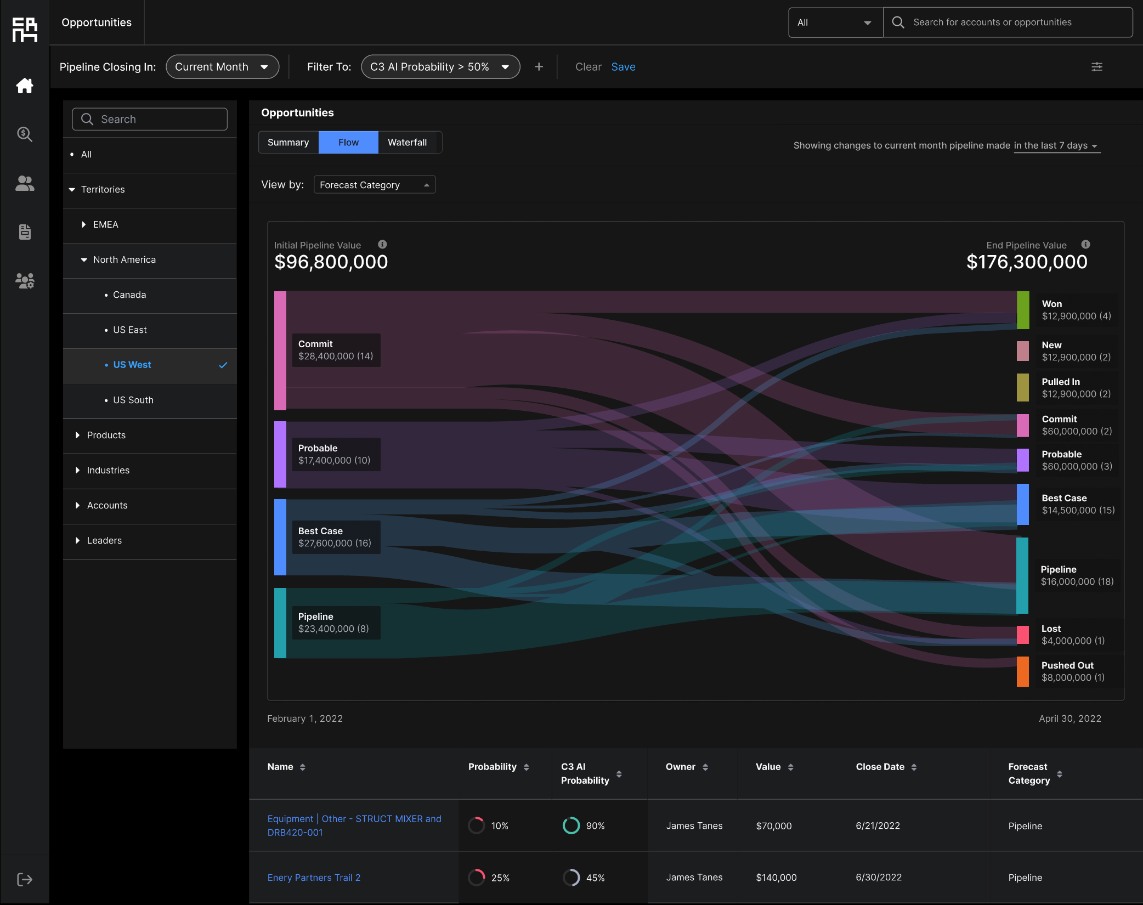Open the filter settings sliders icon
The image size is (1143, 905).
pos(1096,67)
